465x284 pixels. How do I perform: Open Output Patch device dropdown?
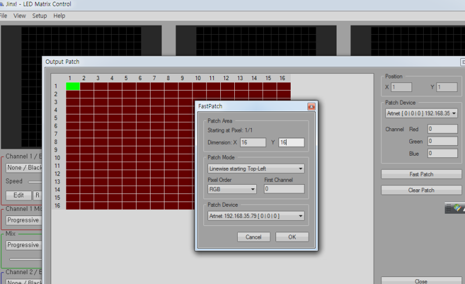tap(421, 113)
